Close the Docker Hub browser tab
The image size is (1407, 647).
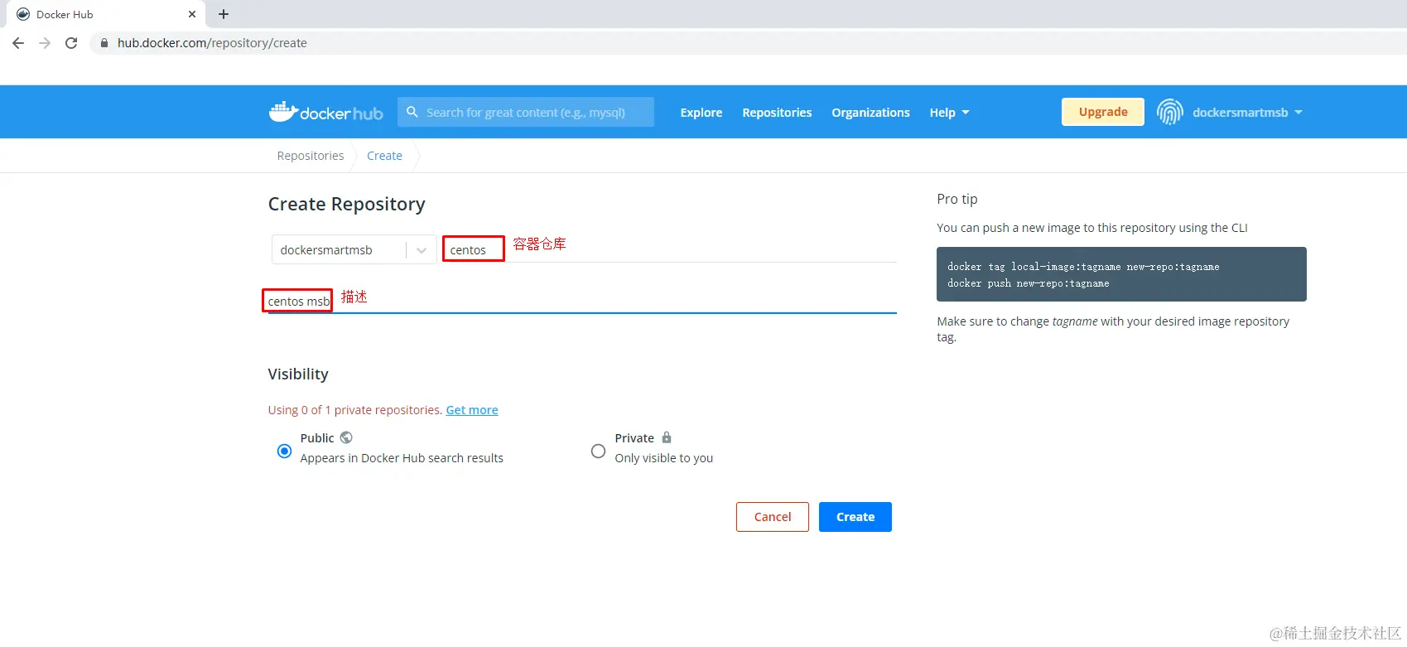pos(192,14)
